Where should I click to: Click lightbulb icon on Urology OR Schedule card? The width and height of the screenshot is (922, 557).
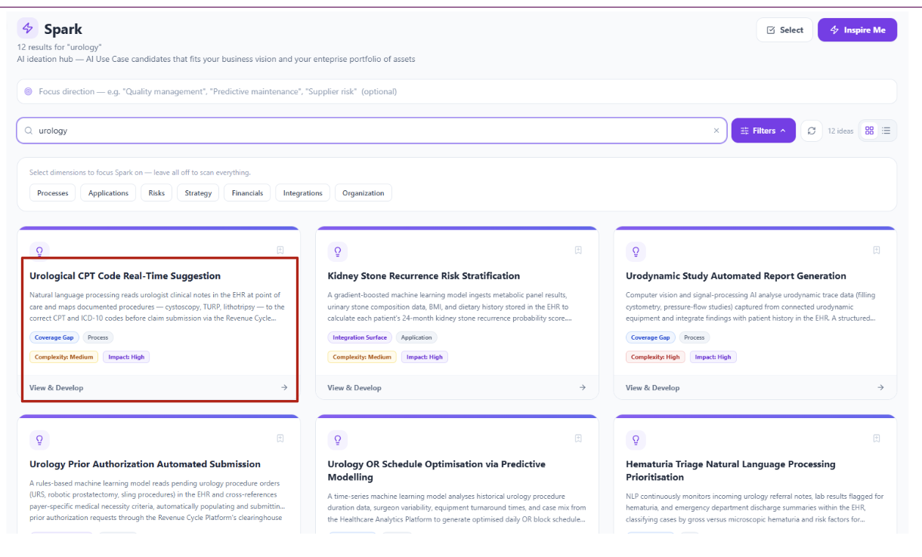(x=338, y=439)
